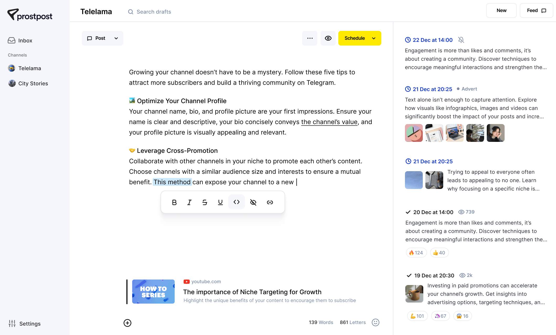The width and height of the screenshot is (556, 335).
Task: Open the Inbox in sidebar
Action: 25,41
